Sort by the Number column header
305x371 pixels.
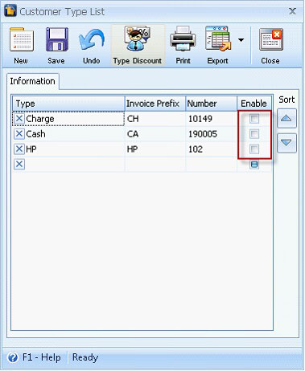[212, 104]
